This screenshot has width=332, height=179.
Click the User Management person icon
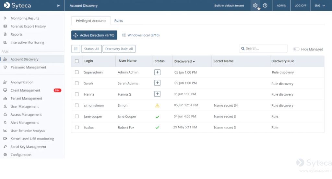5,106
